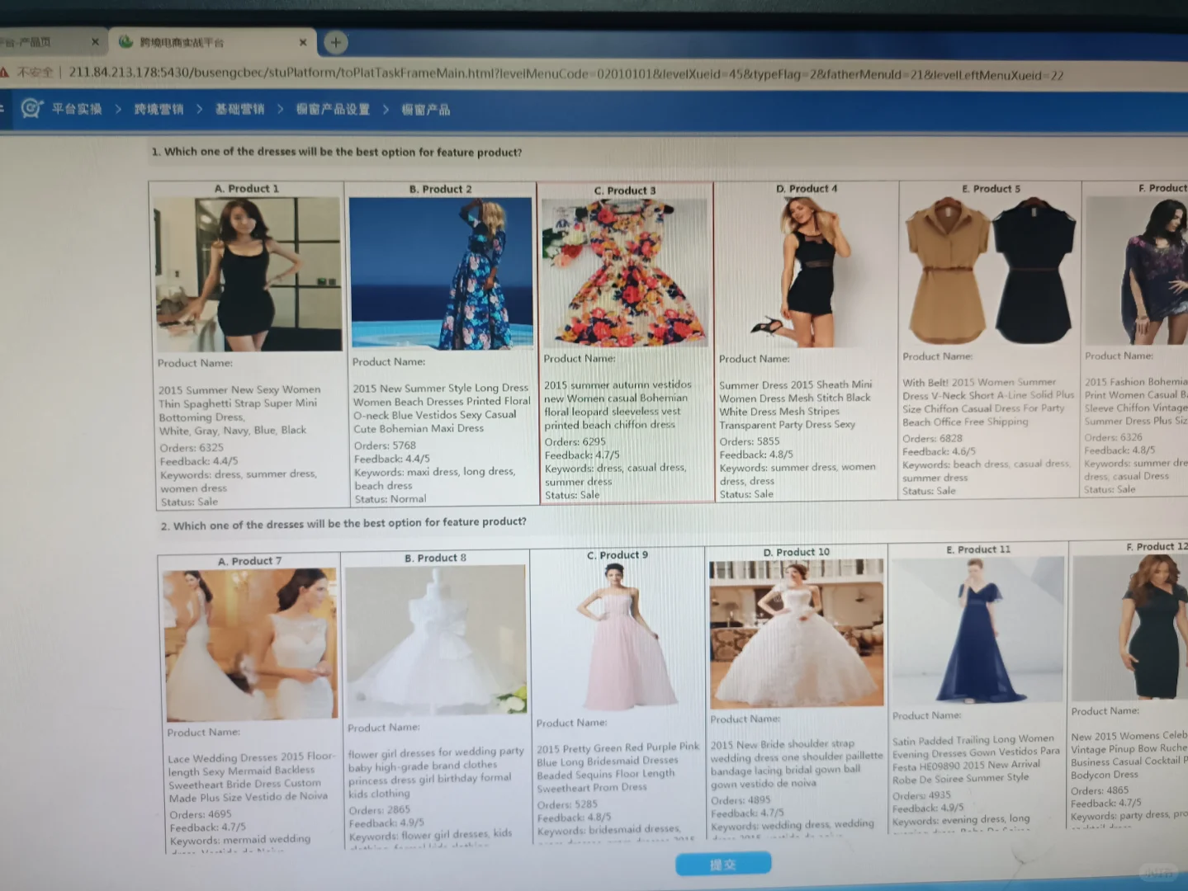Click question 1 heading about the best feature product

(x=337, y=153)
